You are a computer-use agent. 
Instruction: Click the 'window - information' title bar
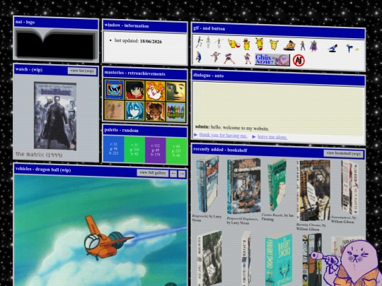(x=145, y=26)
